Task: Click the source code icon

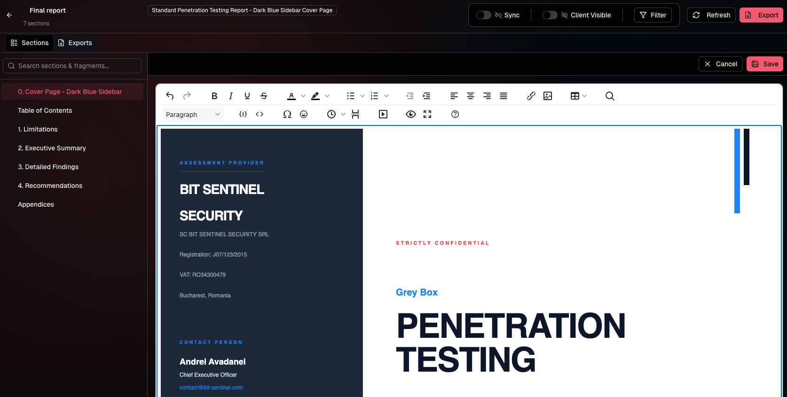Action: 260,114
